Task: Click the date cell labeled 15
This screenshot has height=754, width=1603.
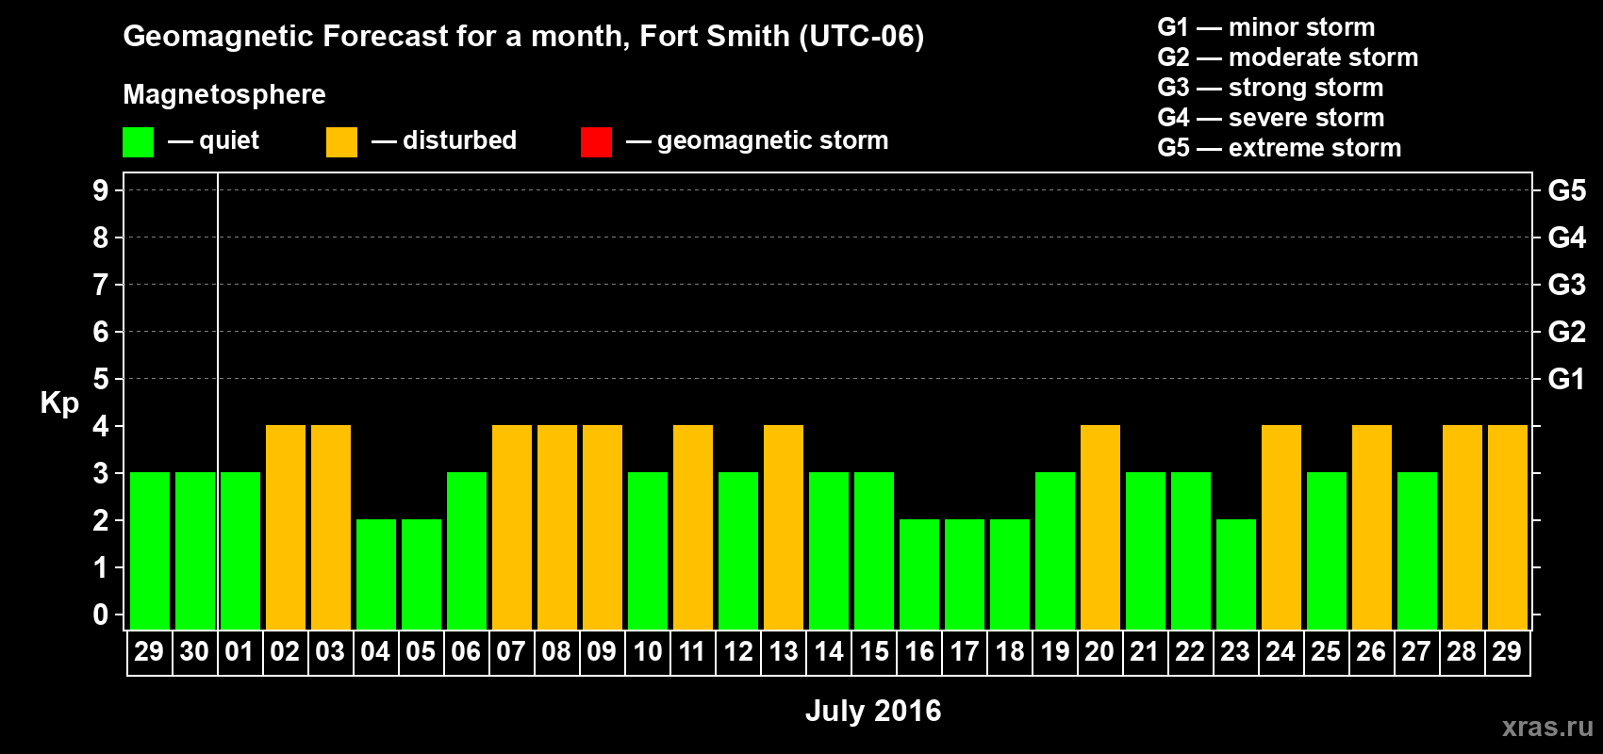Action: point(874,652)
